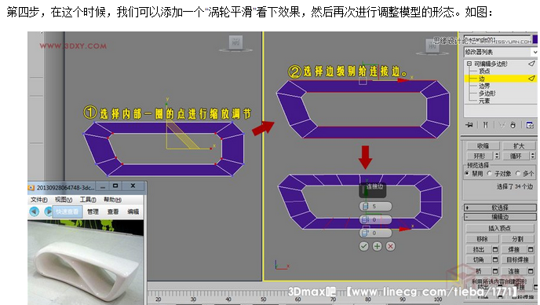This screenshot has width=540, height=305.
Task: Expand the 软选择 rollout
Action: pyautogui.click(x=501, y=208)
